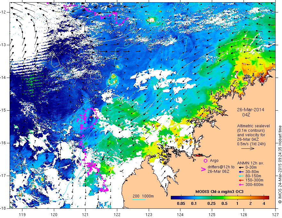Click the -16 latitude axis label
Image resolution: width=282 pixels, height=218 pixels.
pos(4,143)
